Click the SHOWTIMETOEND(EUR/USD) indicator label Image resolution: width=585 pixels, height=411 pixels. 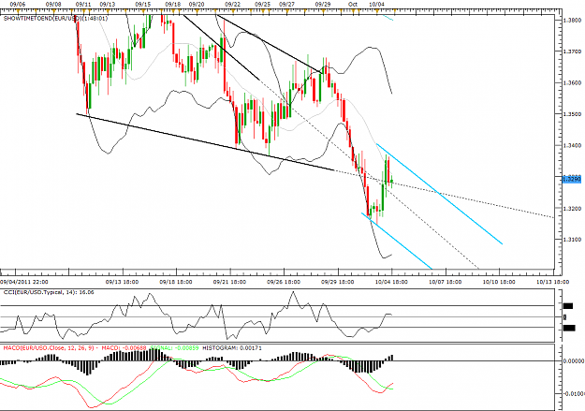[55, 19]
